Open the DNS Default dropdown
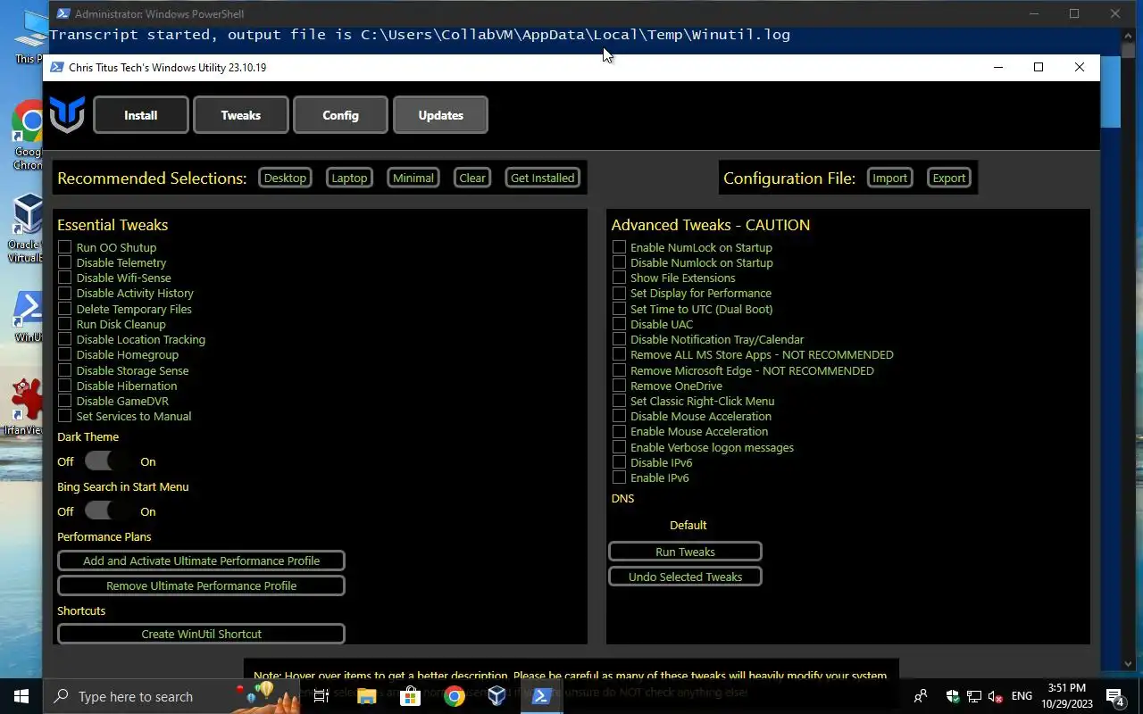 point(688,525)
